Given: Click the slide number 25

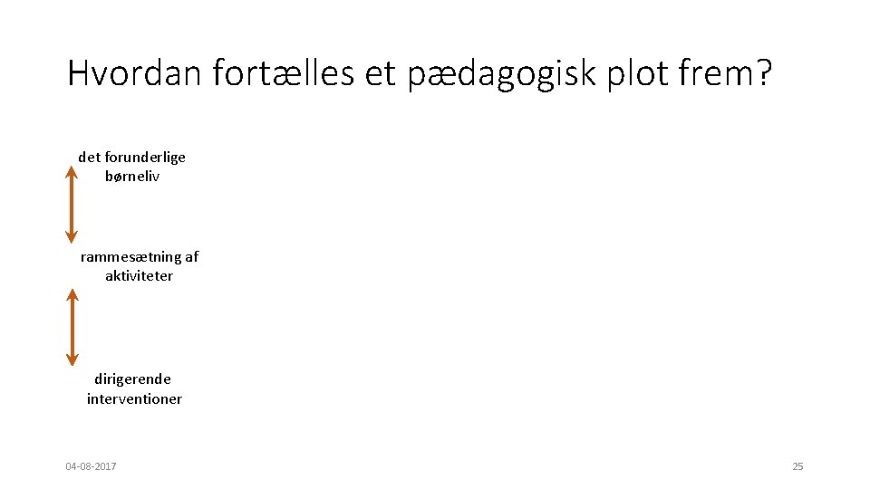Looking at the screenshot, I should (797, 466).
